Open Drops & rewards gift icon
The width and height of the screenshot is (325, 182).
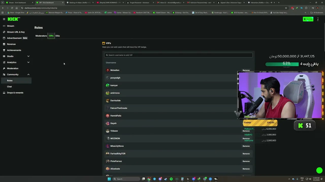click(4, 93)
